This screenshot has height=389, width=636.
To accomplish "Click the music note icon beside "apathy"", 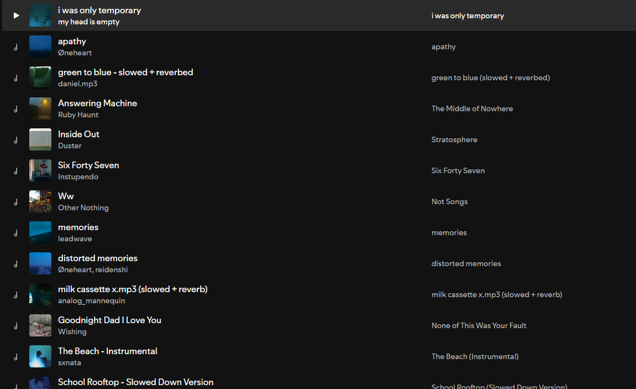I will pyautogui.click(x=16, y=47).
